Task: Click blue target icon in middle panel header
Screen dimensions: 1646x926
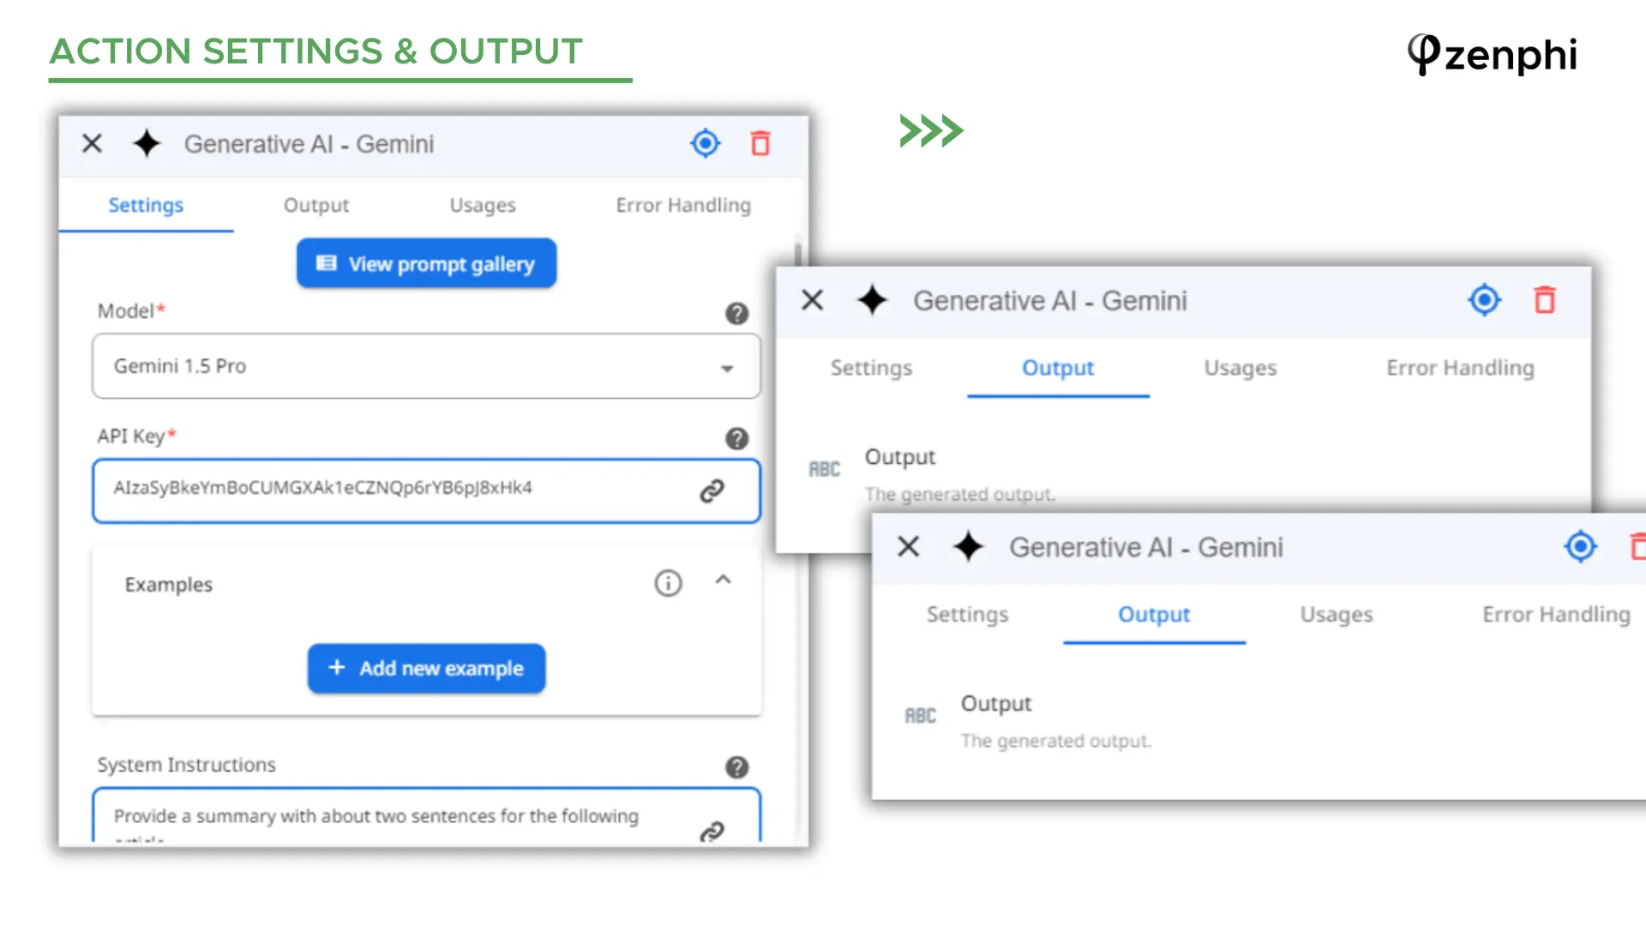Action: coord(1484,300)
